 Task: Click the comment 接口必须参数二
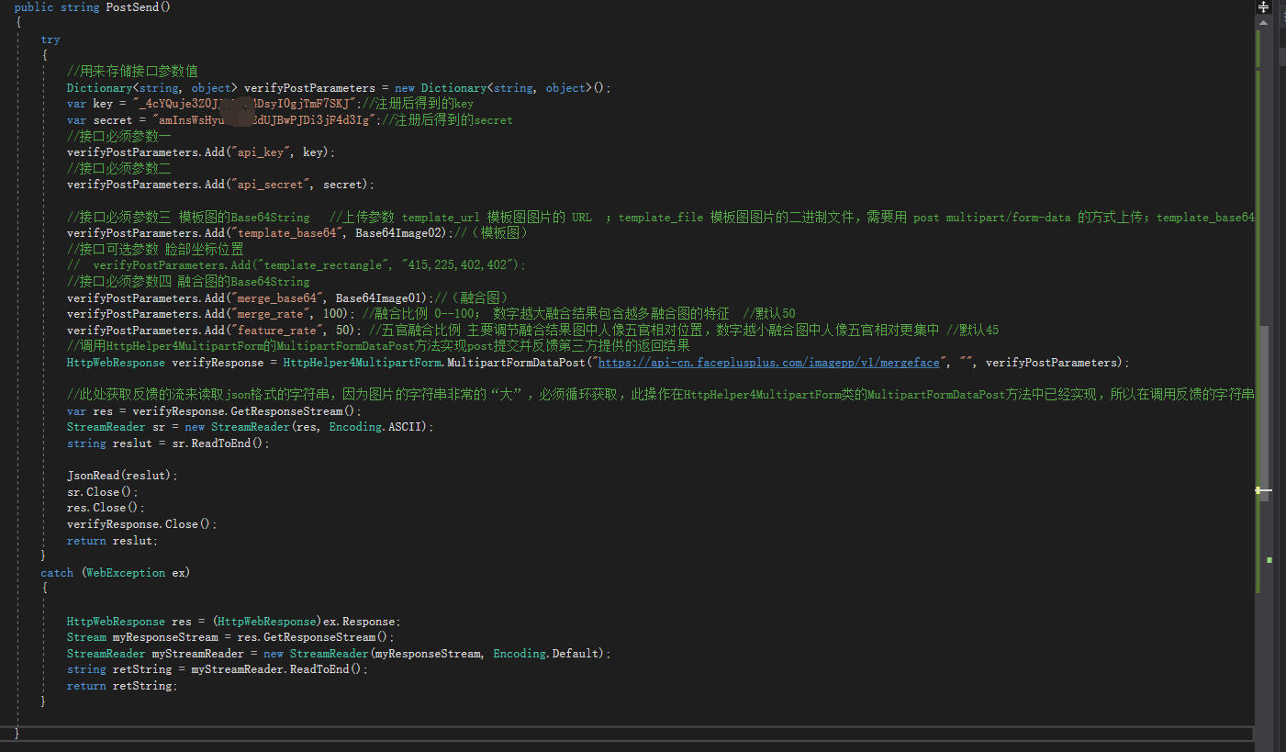[x=119, y=169]
